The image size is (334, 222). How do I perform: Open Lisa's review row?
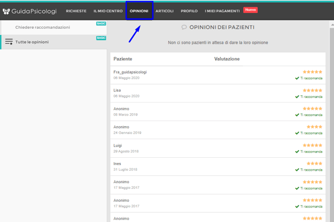pyautogui.click(x=218, y=93)
